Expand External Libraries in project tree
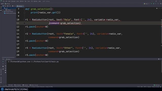The width and height of the screenshot is (162, 91). point(3,12)
